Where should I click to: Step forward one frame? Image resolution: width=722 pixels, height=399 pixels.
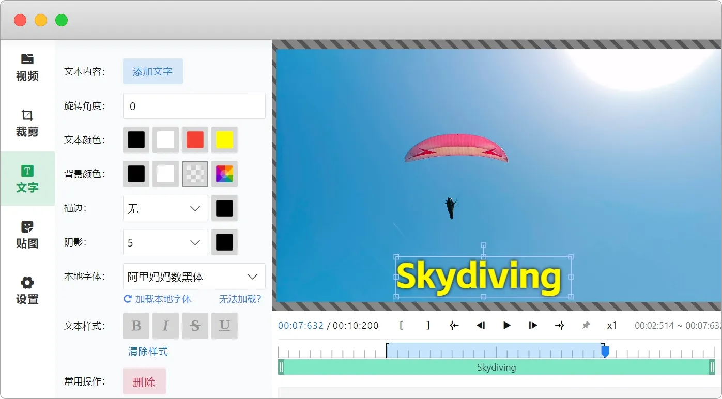(x=533, y=325)
